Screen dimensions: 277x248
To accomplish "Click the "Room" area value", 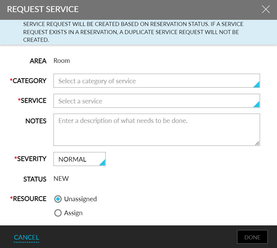I will (x=62, y=61).
